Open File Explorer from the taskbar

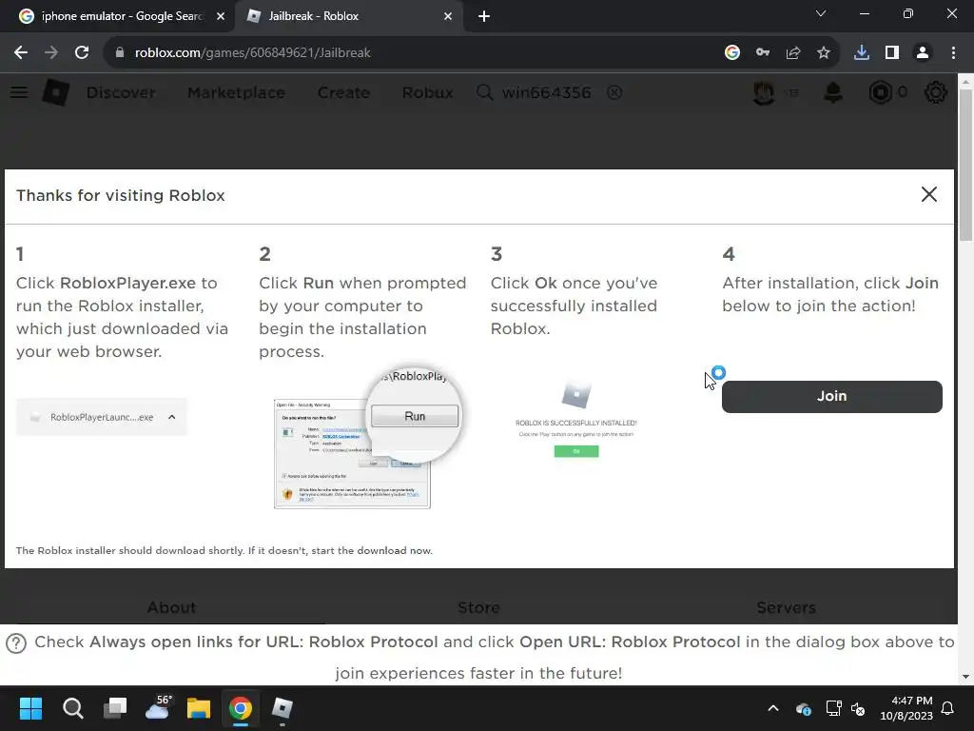199,708
